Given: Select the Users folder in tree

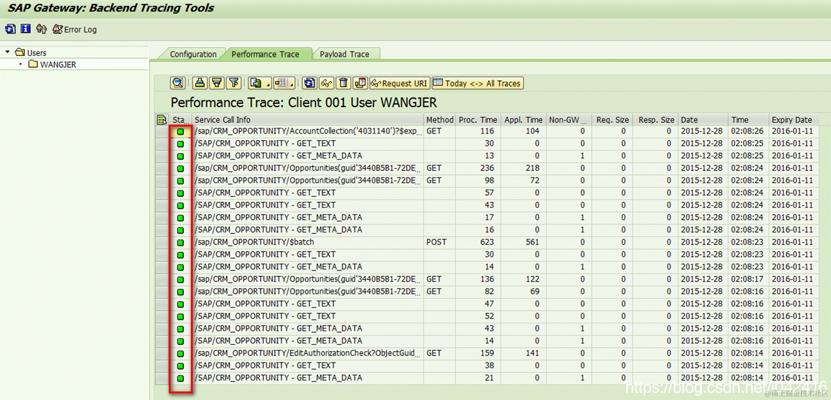Looking at the screenshot, I should [x=31, y=52].
